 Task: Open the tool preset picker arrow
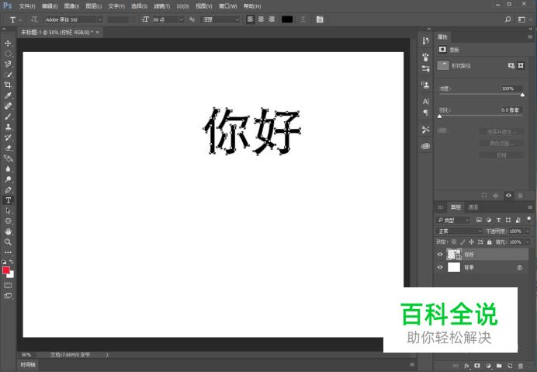[20, 20]
